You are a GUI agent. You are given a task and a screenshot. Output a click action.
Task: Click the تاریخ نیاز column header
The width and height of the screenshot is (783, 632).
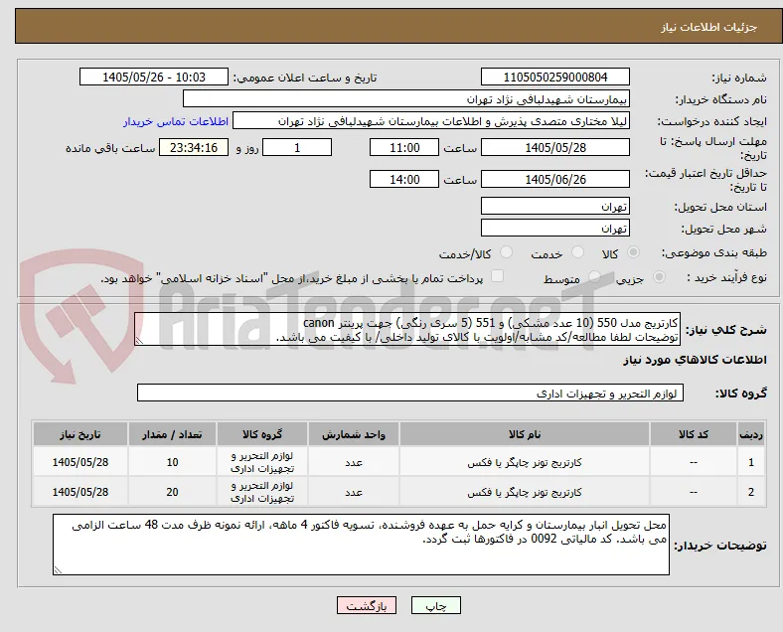pos(80,434)
